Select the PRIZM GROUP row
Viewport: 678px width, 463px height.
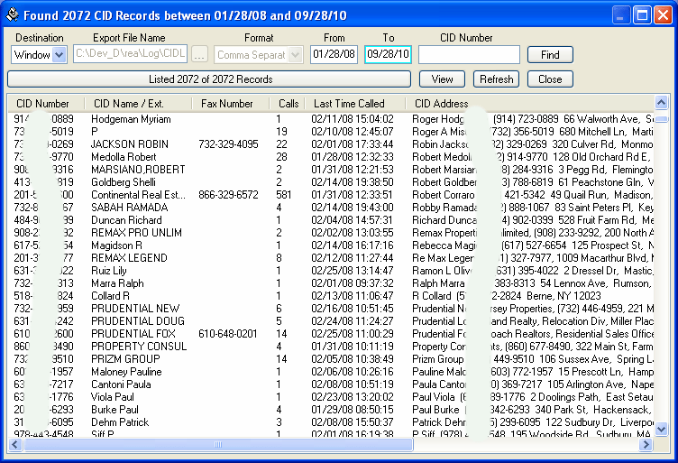(331, 359)
